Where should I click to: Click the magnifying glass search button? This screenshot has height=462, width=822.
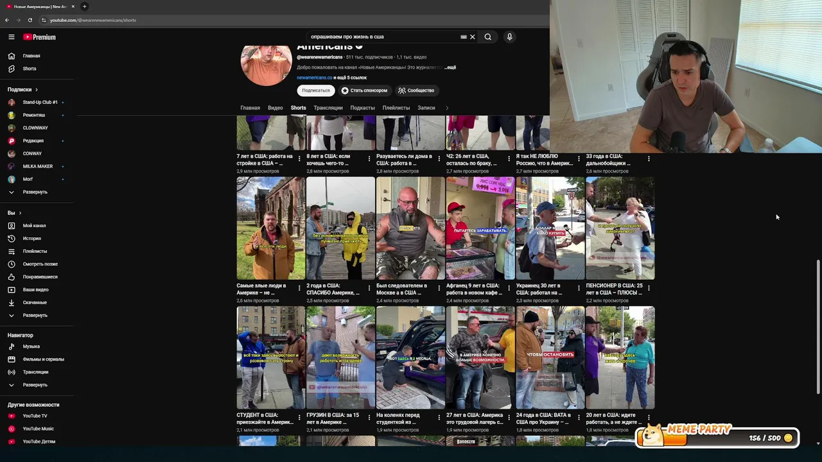tap(488, 37)
